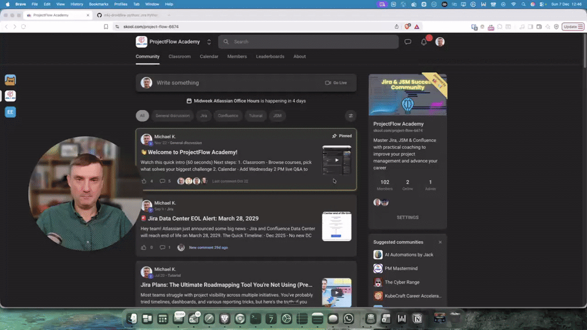Open the community switcher chevron next to ProjectFlow Academy

(x=209, y=41)
